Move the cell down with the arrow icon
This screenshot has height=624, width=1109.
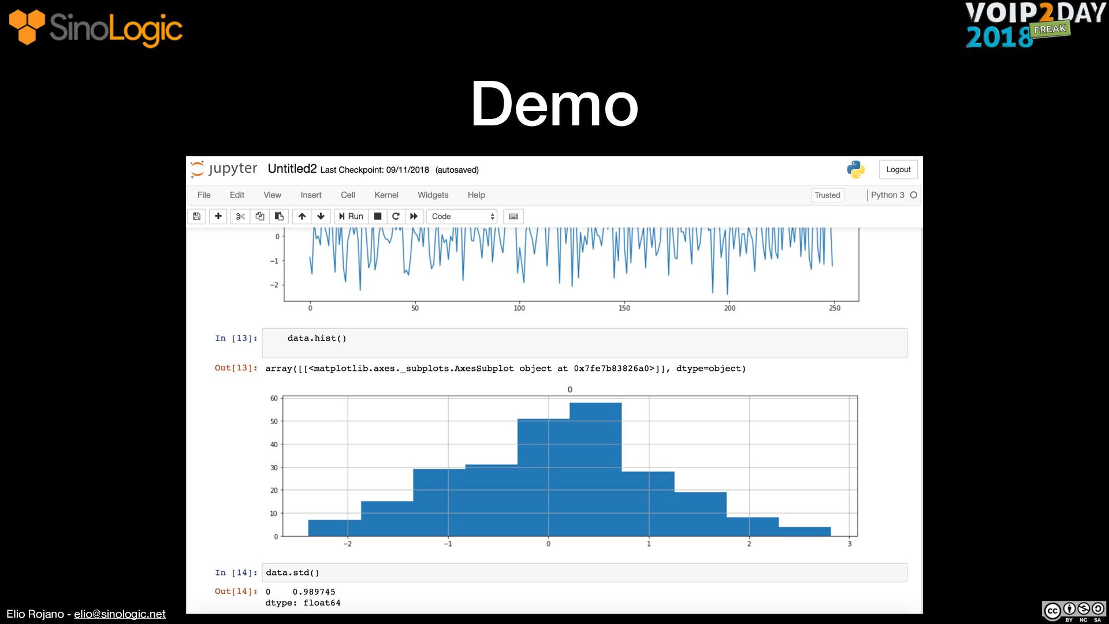coord(321,216)
